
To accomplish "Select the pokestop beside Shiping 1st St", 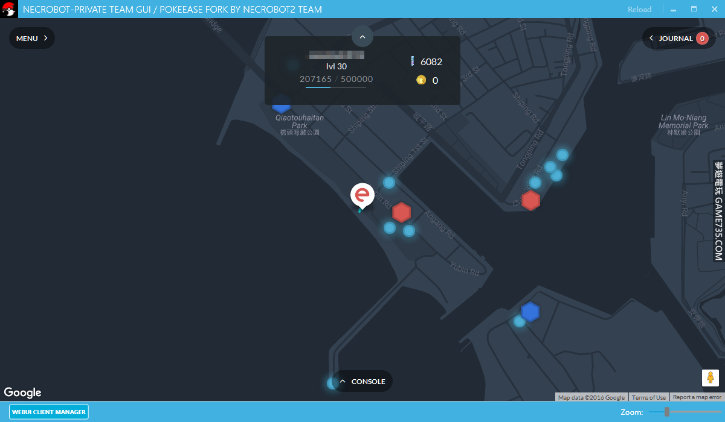I will [x=389, y=182].
